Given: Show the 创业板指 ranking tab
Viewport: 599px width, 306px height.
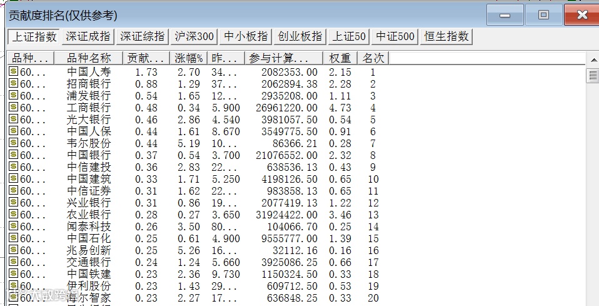Looking at the screenshot, I should point(300,37).
